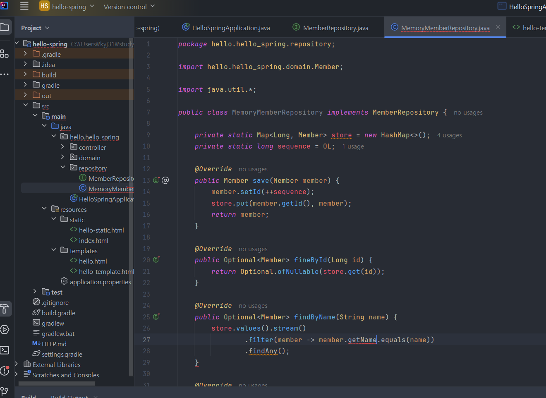
Task: Open Project view options dropdown
Action: coord(35,28)
